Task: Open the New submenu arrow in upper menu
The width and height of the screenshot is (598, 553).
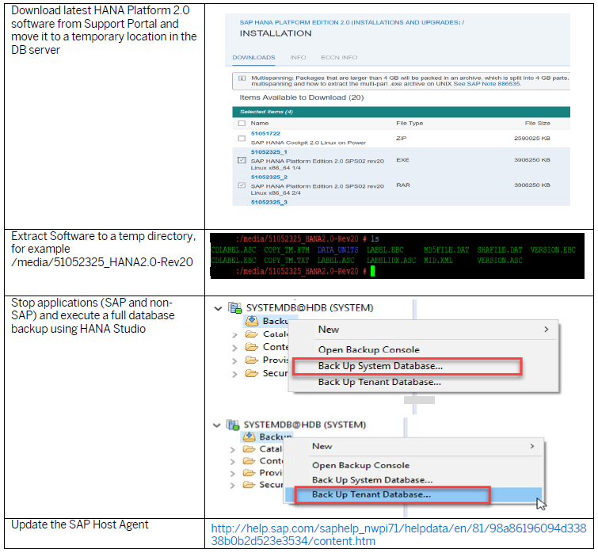Action: pos(546,330)
